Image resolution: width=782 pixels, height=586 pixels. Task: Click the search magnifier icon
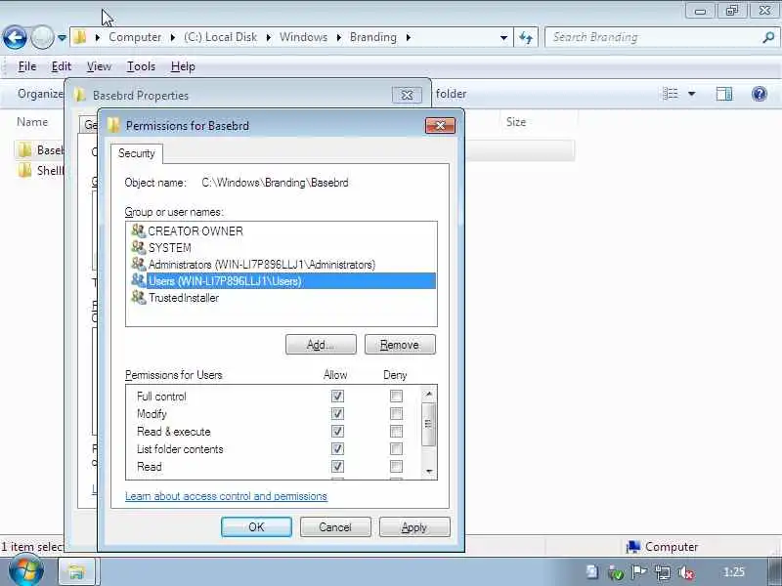pos(768,37)
